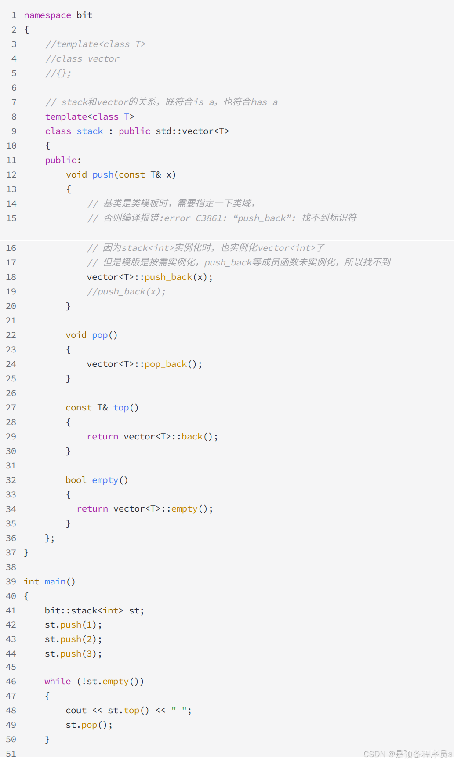This screenshot has height=762, width=454.
Task: Click line number 12 in the gutter
Action: [x=11, y=174]
